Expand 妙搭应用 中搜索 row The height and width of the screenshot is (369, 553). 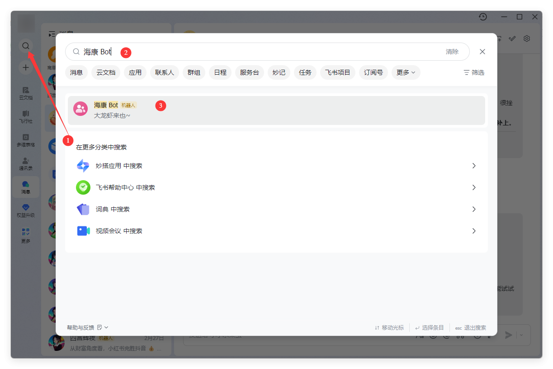(x=276, y=166)
